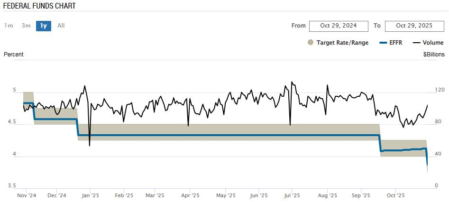Hide the Volume series label
449x202 pixels.
tap(433, 43)
